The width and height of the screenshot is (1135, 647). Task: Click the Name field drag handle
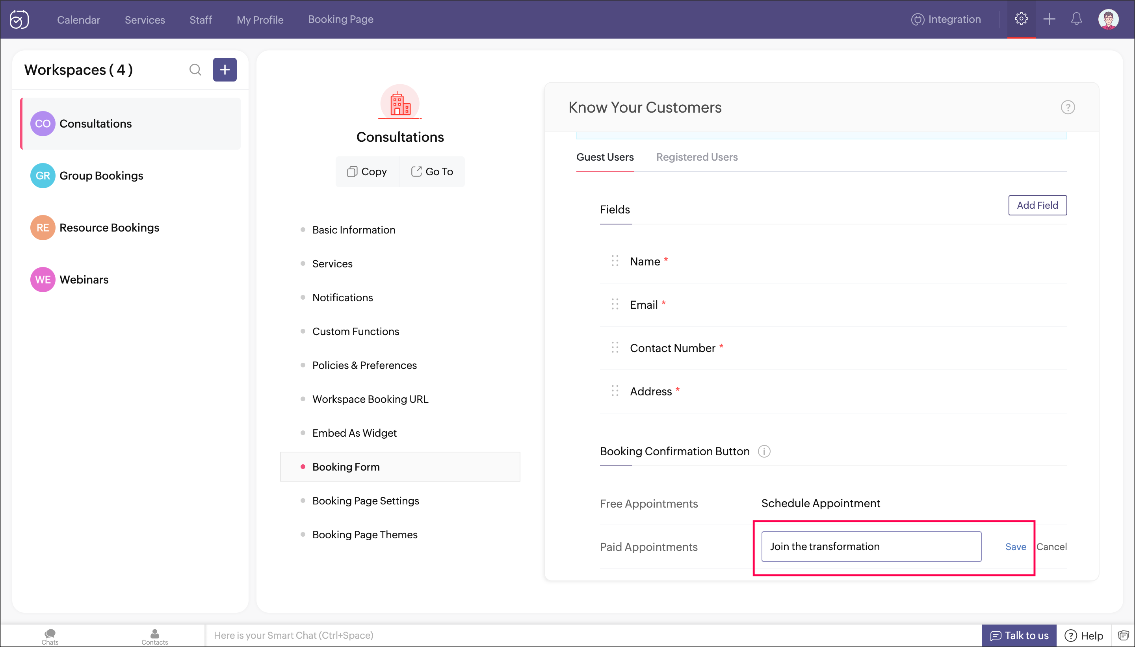tap(615, 261)
